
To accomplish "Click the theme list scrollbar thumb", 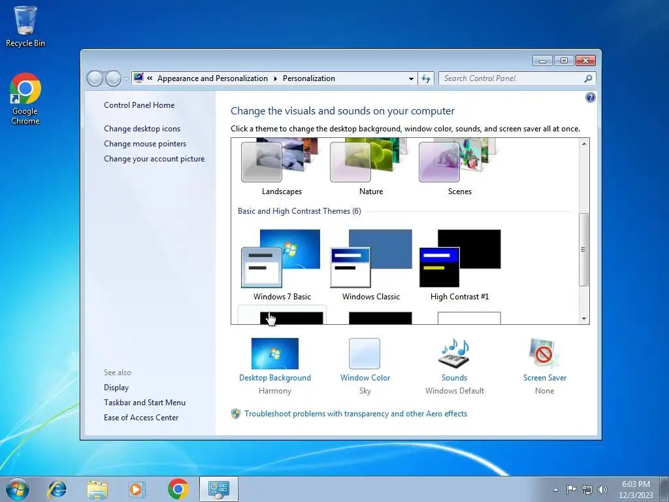I will pyautogui.click(x=583, y=249).
